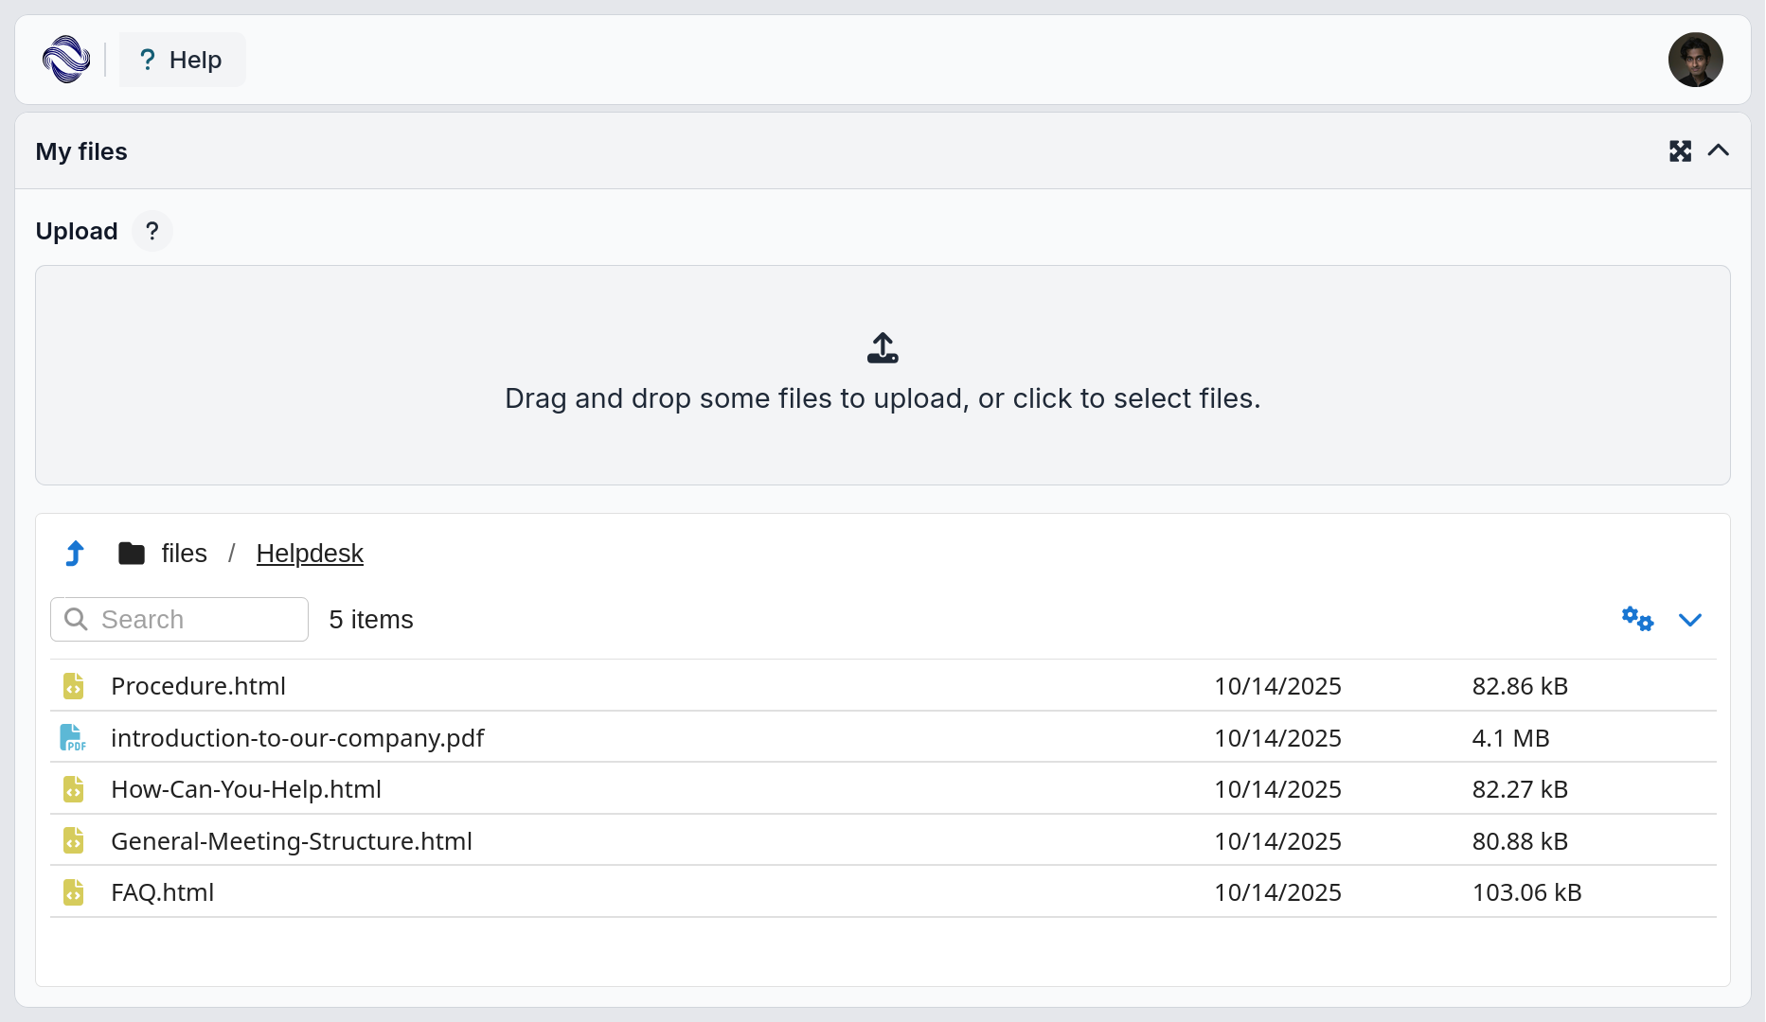Click the PDF icon for introduction-to-our-company
Viewport: 1766px width, 1022px height.
[73, 738]
